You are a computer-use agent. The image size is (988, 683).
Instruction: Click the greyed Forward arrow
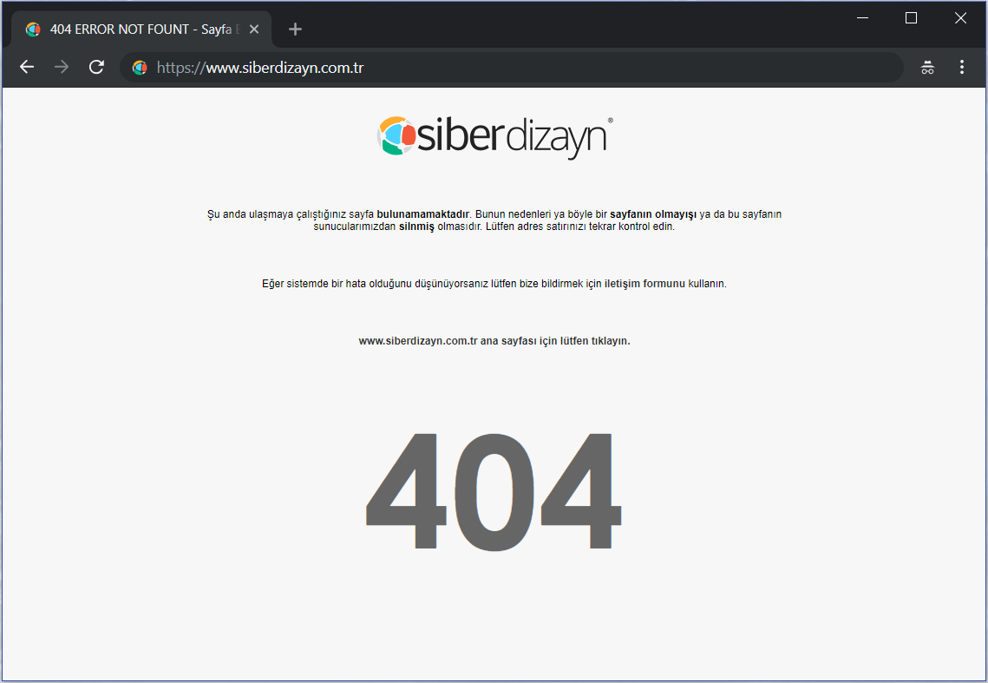(62, 67)
